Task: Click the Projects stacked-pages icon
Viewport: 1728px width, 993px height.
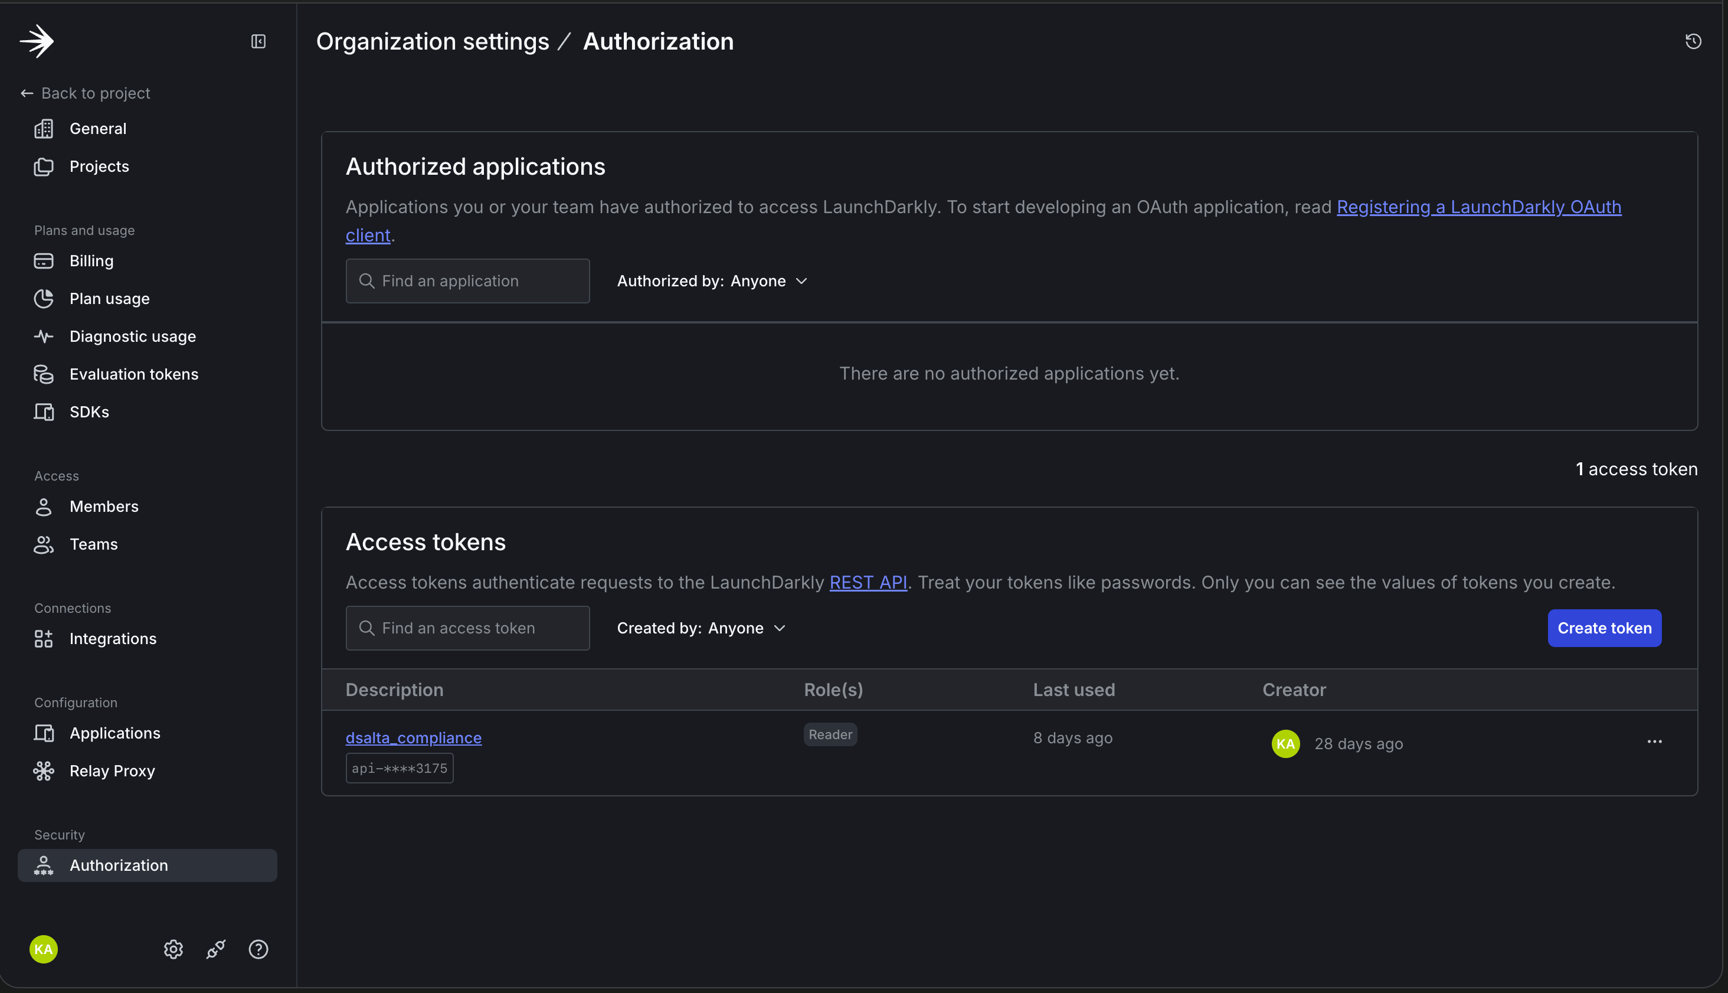Action: [44, 166]
